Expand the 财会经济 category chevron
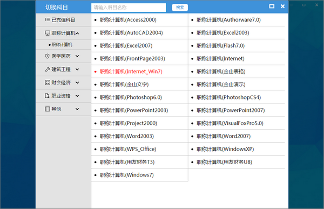Viewport: 324px width, 209px height. coord(77,83)
